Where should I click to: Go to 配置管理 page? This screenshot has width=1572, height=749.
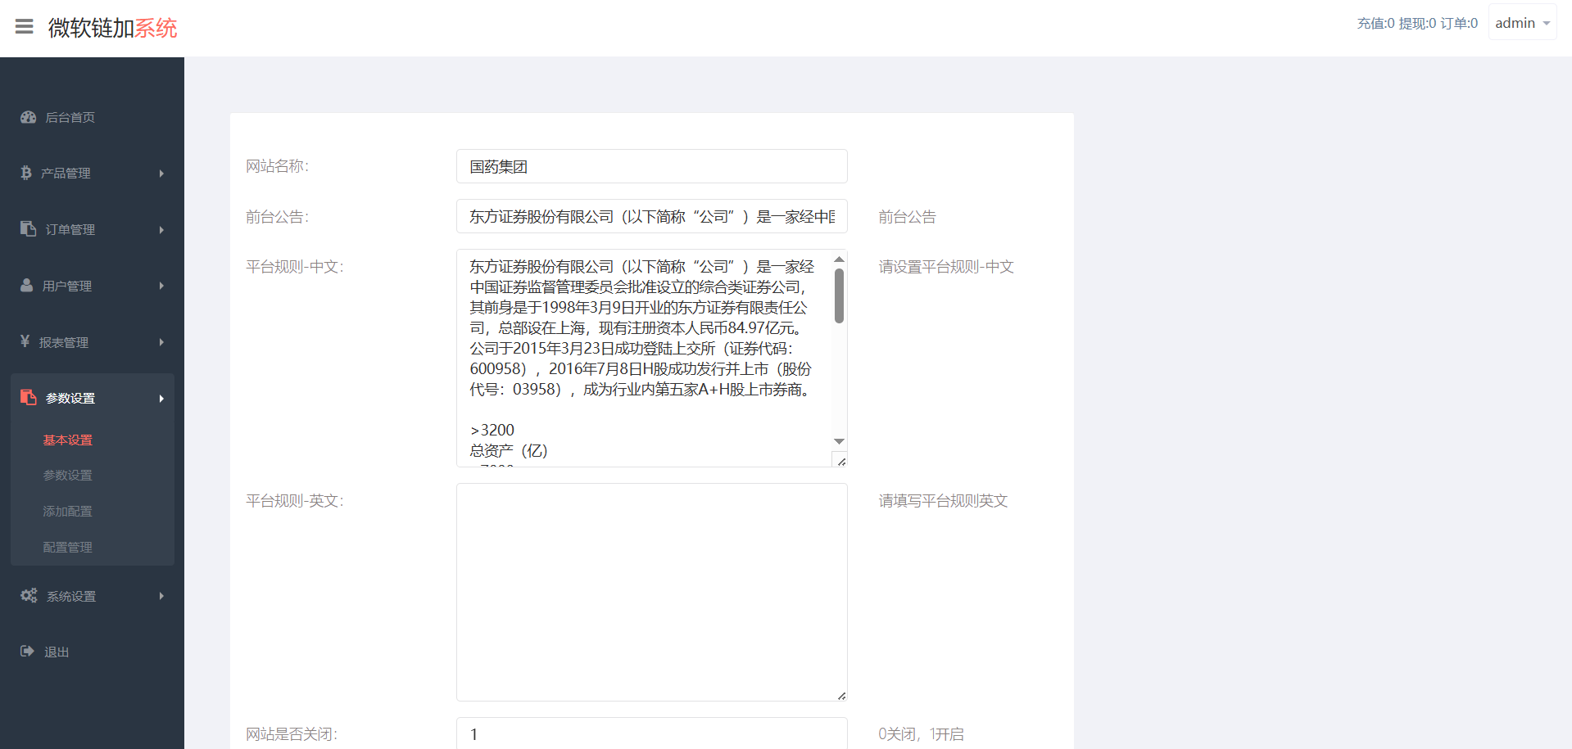coord(68,548)
